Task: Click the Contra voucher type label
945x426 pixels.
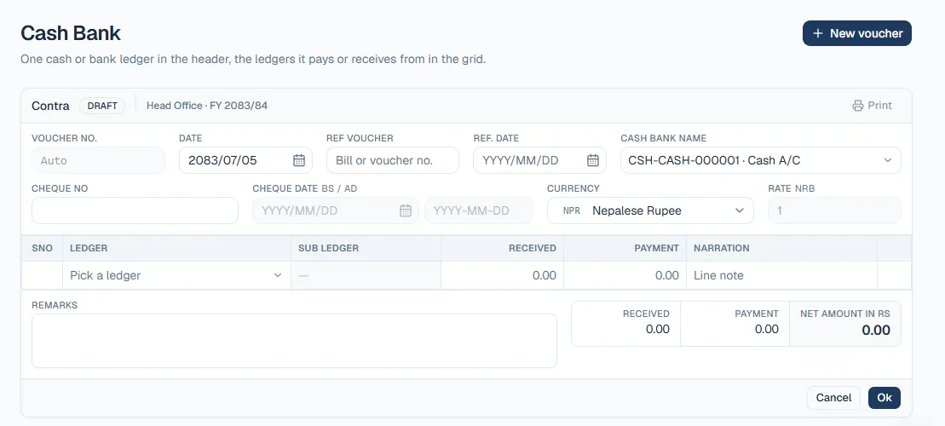Action: click(x=50, y=106)
